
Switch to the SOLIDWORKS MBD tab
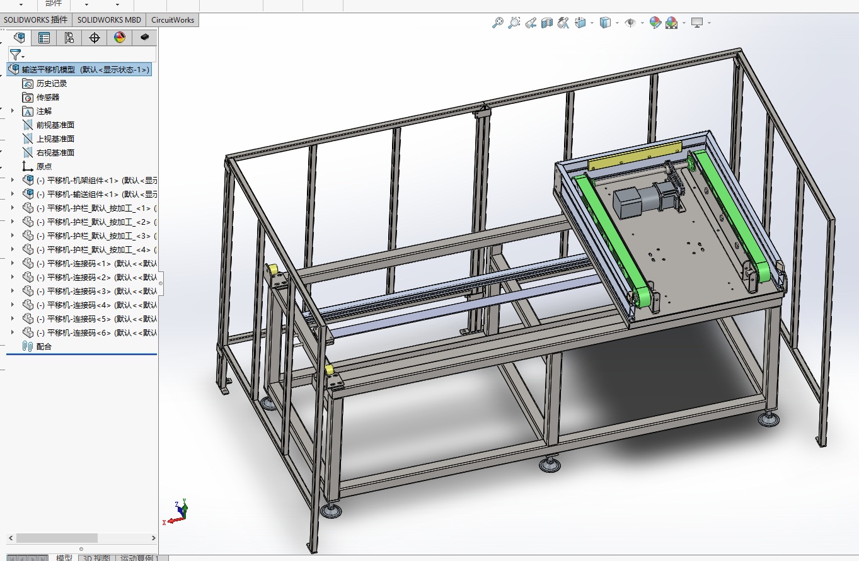tap(109, 20)
